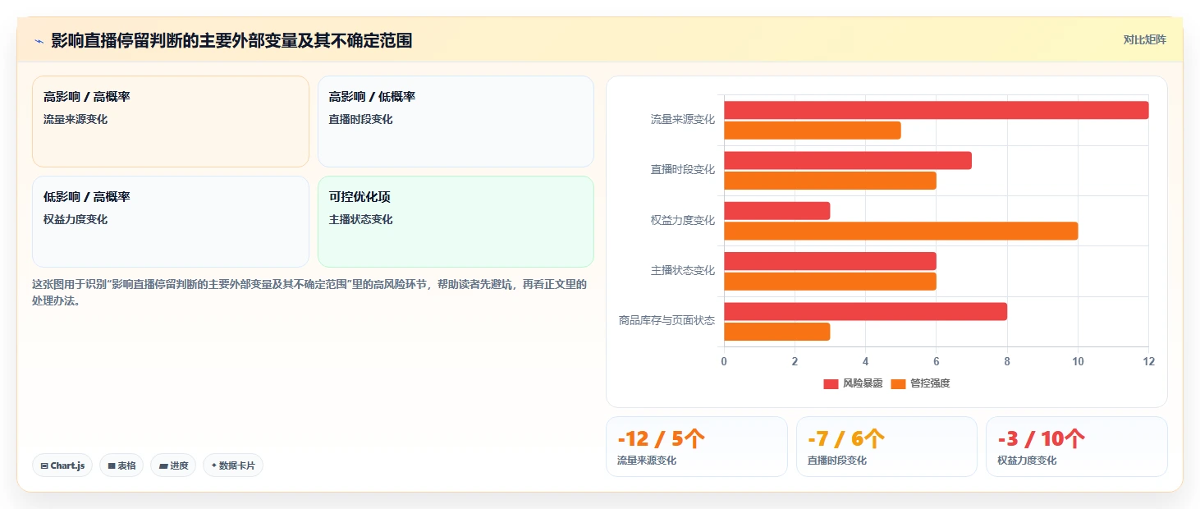Click the panel title 影响直播停留判断的主要外部变量
The image size is (1200, 509).
231,40
